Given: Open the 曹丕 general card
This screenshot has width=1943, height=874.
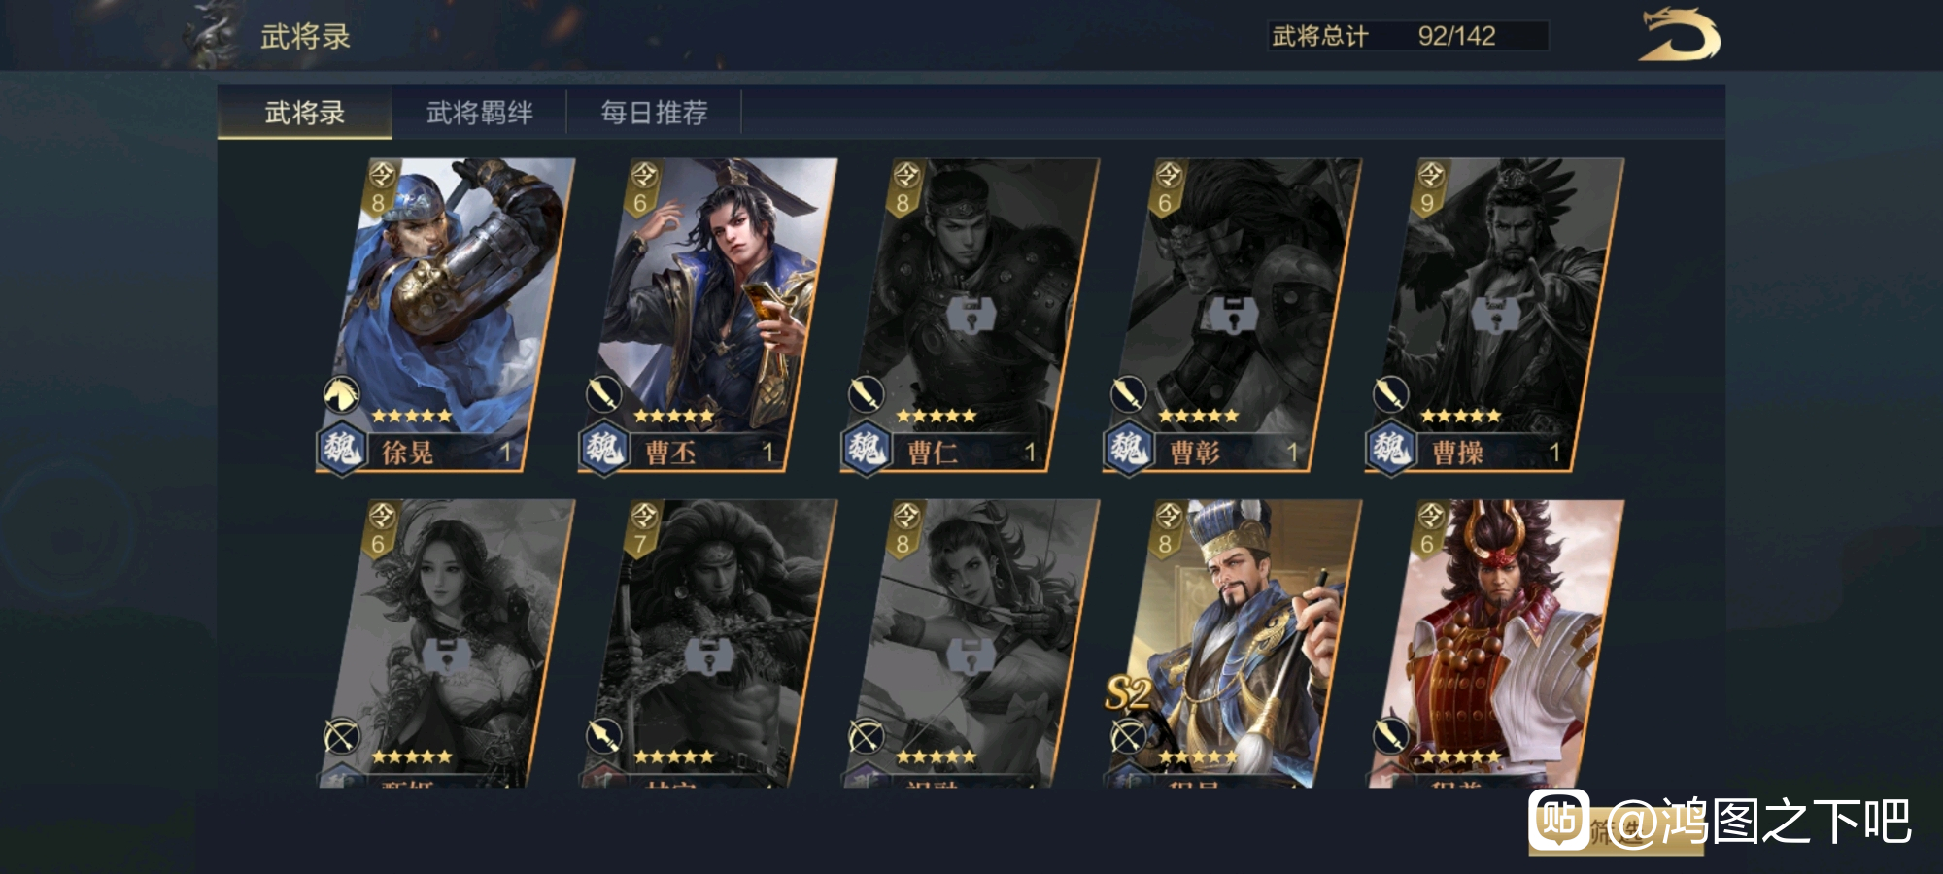Looking at the screenshot, I should [x=707, y=316].
